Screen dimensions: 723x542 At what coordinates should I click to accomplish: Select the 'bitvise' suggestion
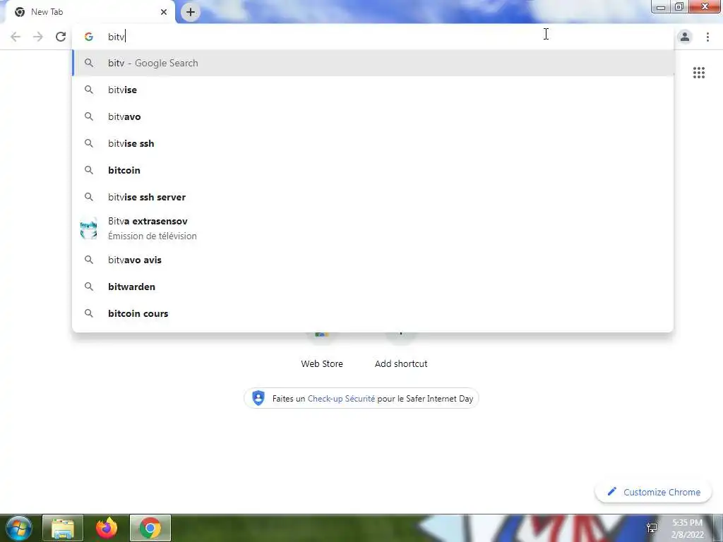coord(373,90)
